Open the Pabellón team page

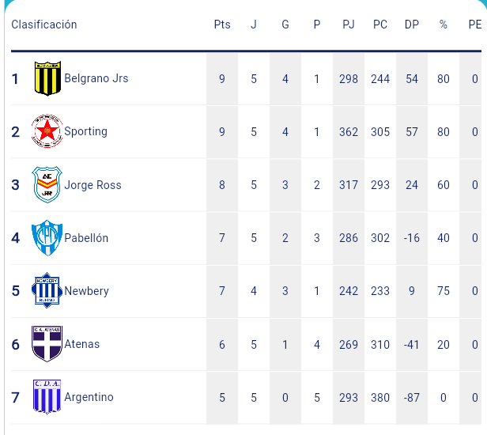click(x=86, y=238)
